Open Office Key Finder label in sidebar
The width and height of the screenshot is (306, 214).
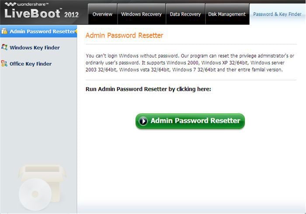(31, 64)
